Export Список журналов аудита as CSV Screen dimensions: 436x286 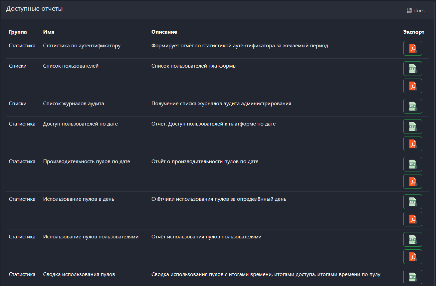412,106
